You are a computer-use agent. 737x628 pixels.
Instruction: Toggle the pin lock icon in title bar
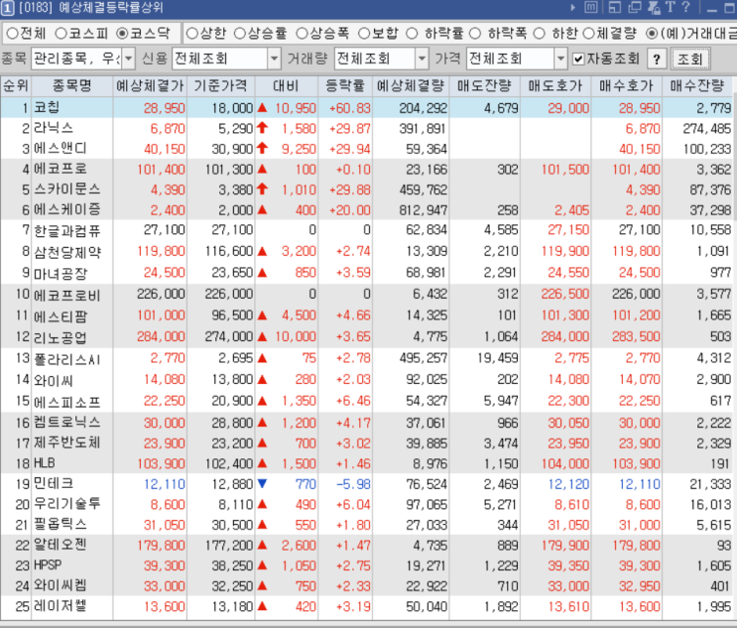tap(654, 7)
